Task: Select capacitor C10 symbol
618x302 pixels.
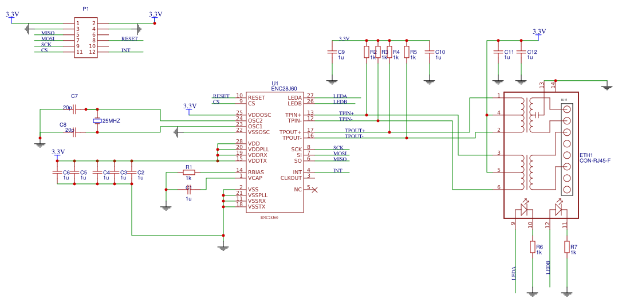Action: pos(429,52)
